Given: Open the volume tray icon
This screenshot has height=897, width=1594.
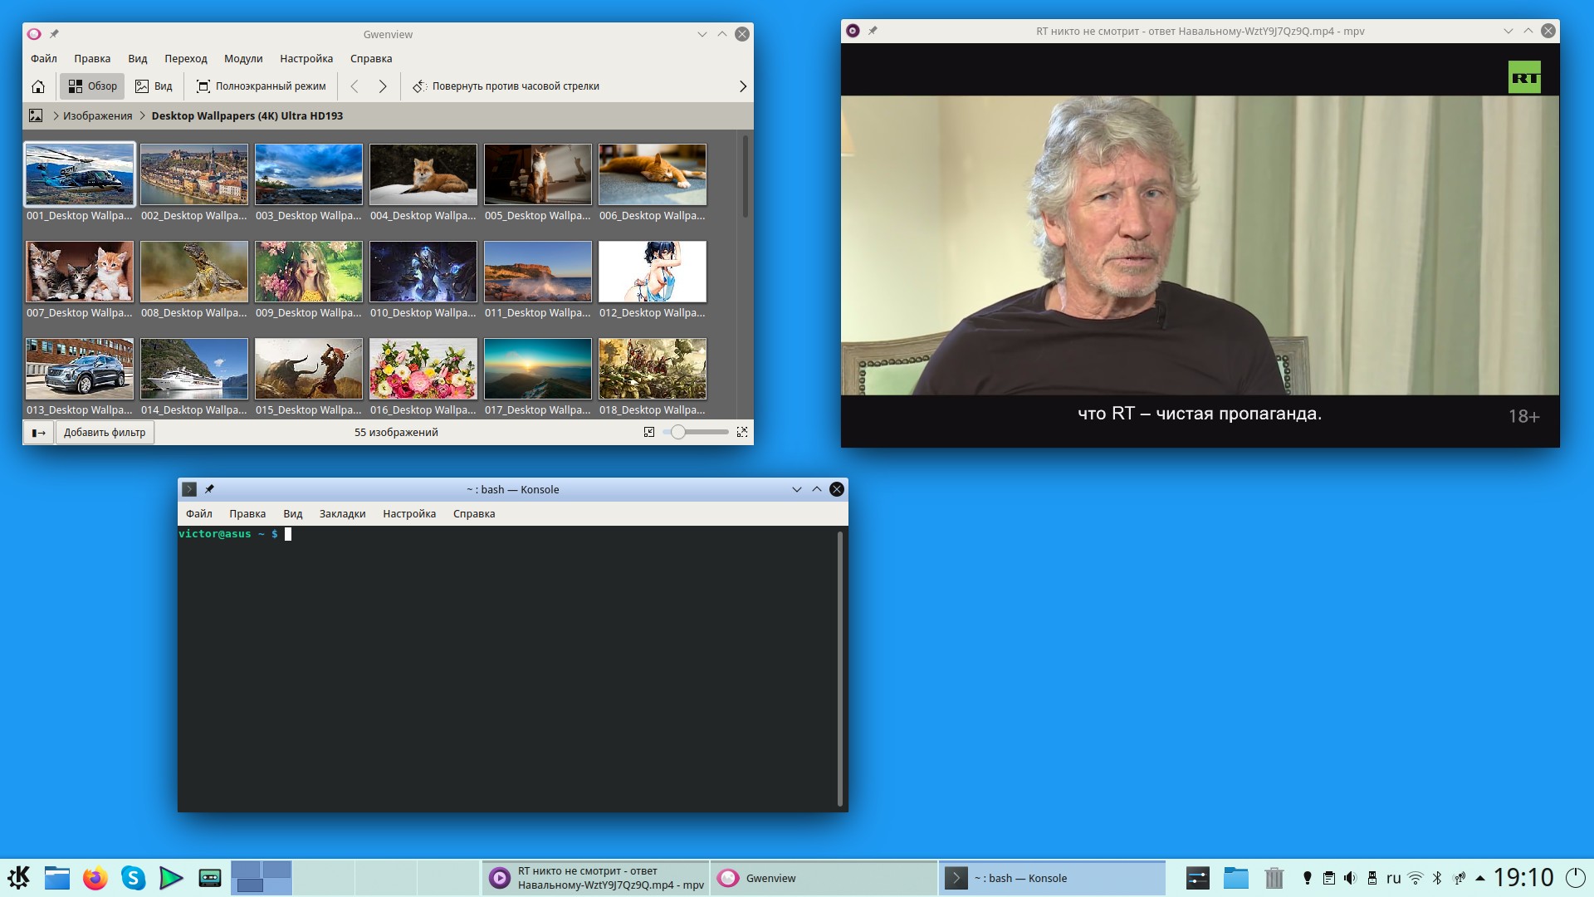Looking at the screenshot, I should pyautogui.click(x=1350, y=878).
